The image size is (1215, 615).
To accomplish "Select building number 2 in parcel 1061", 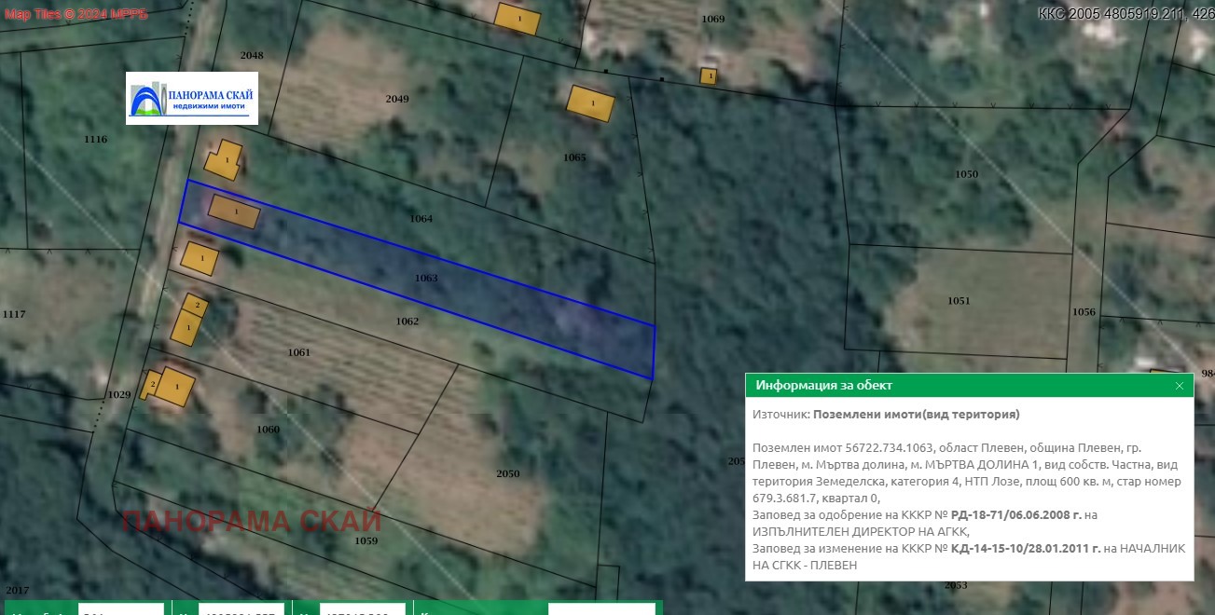I will (197, 304).
